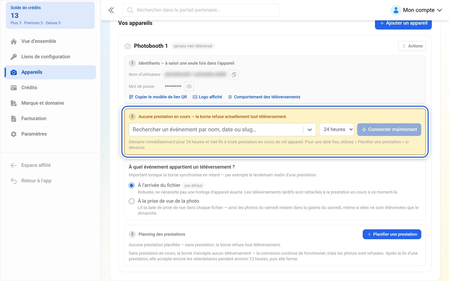Image resolution: width=449 pixels, height=281 pixels.
Task: Click the "Vos appareils" heading
Action: 135,23
